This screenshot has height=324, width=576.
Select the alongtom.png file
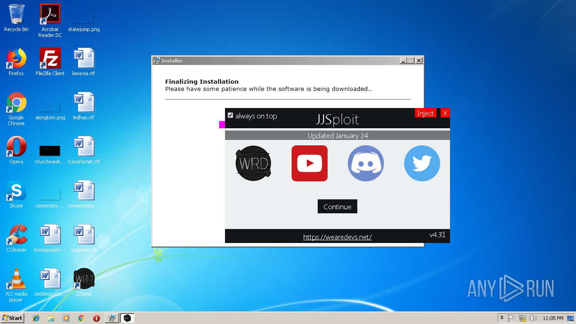coord(50,106)
